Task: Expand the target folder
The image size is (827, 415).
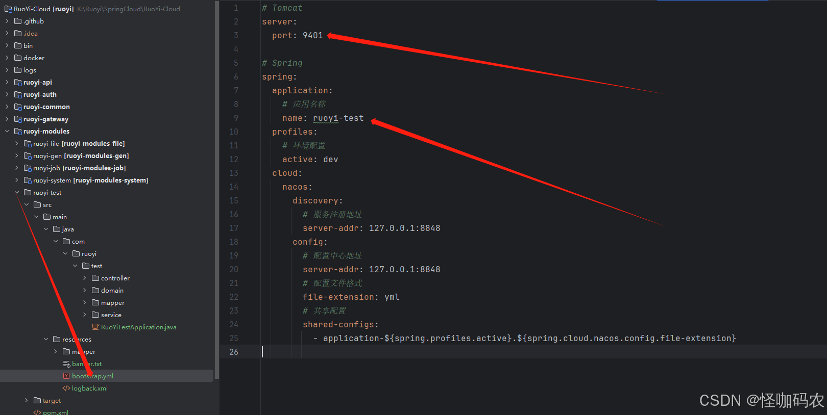Action: pyautogui.click(x=27, y=400)
